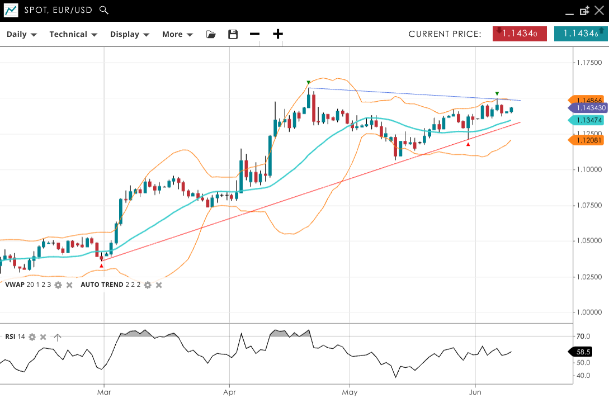
Task: Open the Display options dropdown
Action: coord(130,34)
